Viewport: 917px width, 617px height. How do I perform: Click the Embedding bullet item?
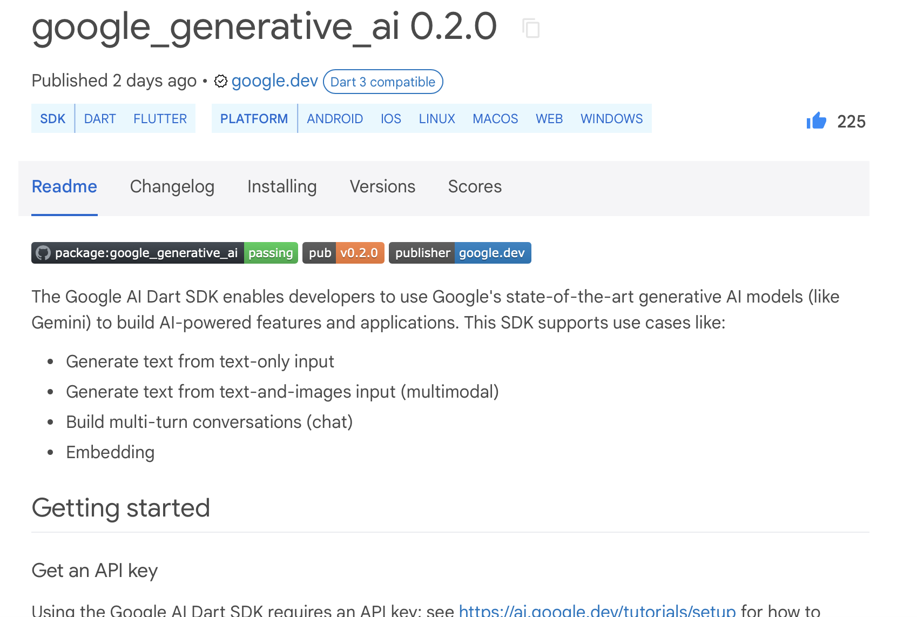[110, 452]
